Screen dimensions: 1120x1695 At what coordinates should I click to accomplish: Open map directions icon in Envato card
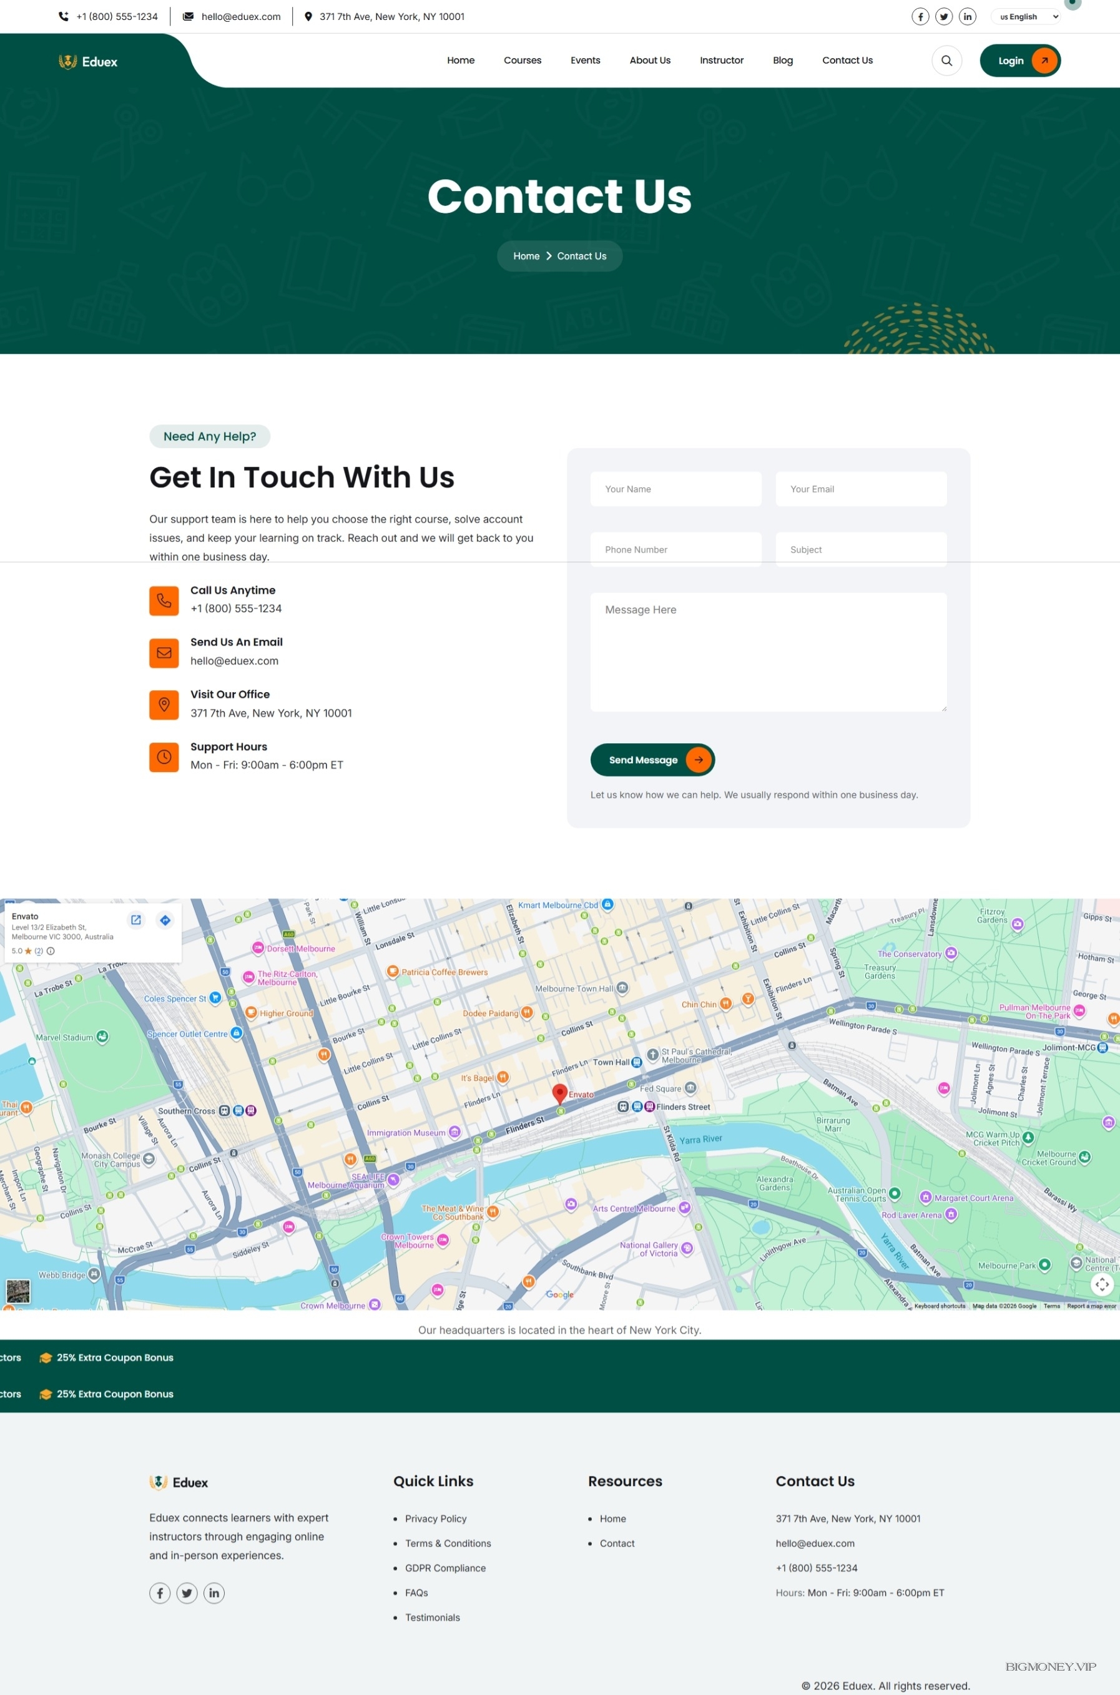[x=165, y=921]
